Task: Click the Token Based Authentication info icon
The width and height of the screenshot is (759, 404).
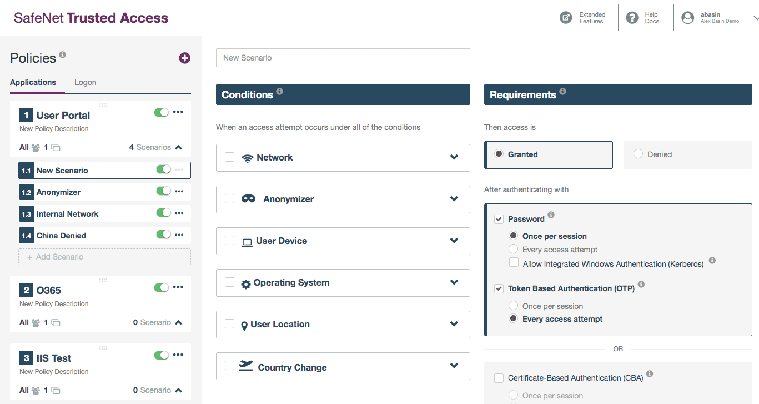Action: pyautogui.click(x=641, y=284)
